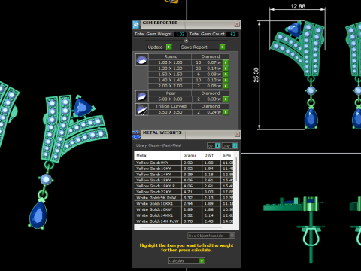Select the White Gold:9K PdW row
Viewport: 361px width, 271px height.
184,198
